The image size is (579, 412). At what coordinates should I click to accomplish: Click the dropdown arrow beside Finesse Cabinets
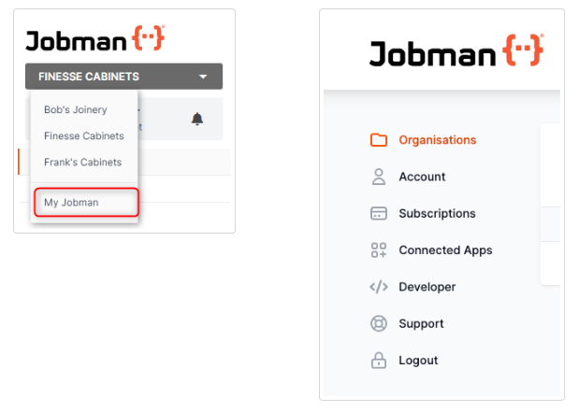click(203, 77)
